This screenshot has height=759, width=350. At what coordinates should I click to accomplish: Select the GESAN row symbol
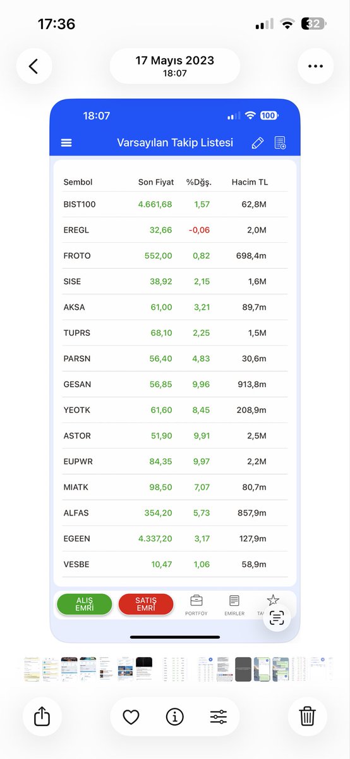point(77,385)
